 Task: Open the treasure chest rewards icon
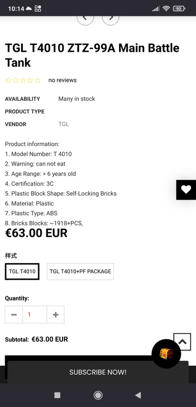click(x=166, y=354)
